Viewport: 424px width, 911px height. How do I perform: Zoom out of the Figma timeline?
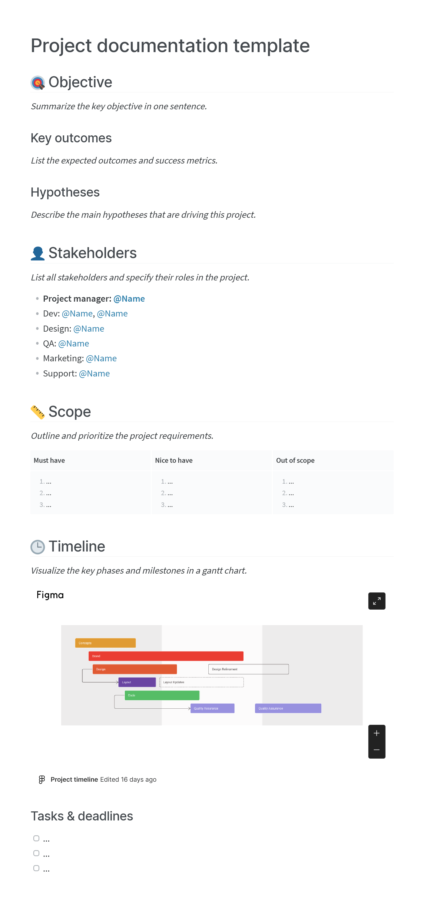(x=376, y=750)
